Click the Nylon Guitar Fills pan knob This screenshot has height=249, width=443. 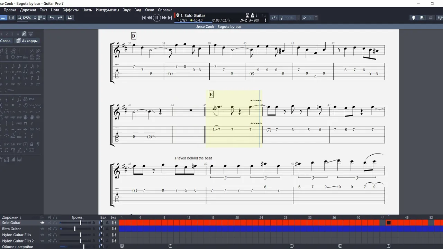(101, 235)
